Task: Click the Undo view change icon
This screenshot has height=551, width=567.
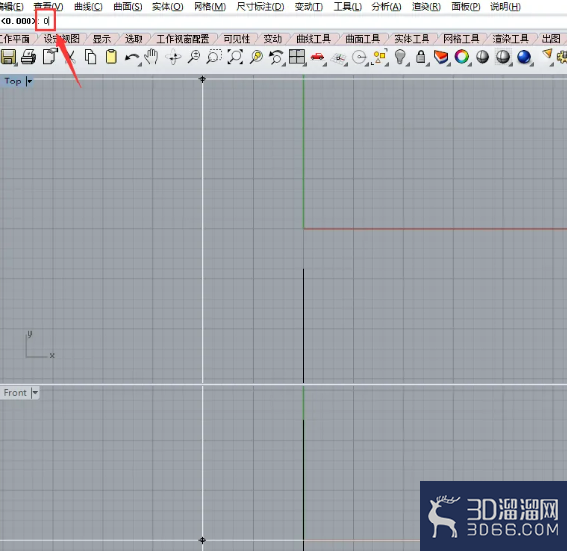Action: [277, 57]
